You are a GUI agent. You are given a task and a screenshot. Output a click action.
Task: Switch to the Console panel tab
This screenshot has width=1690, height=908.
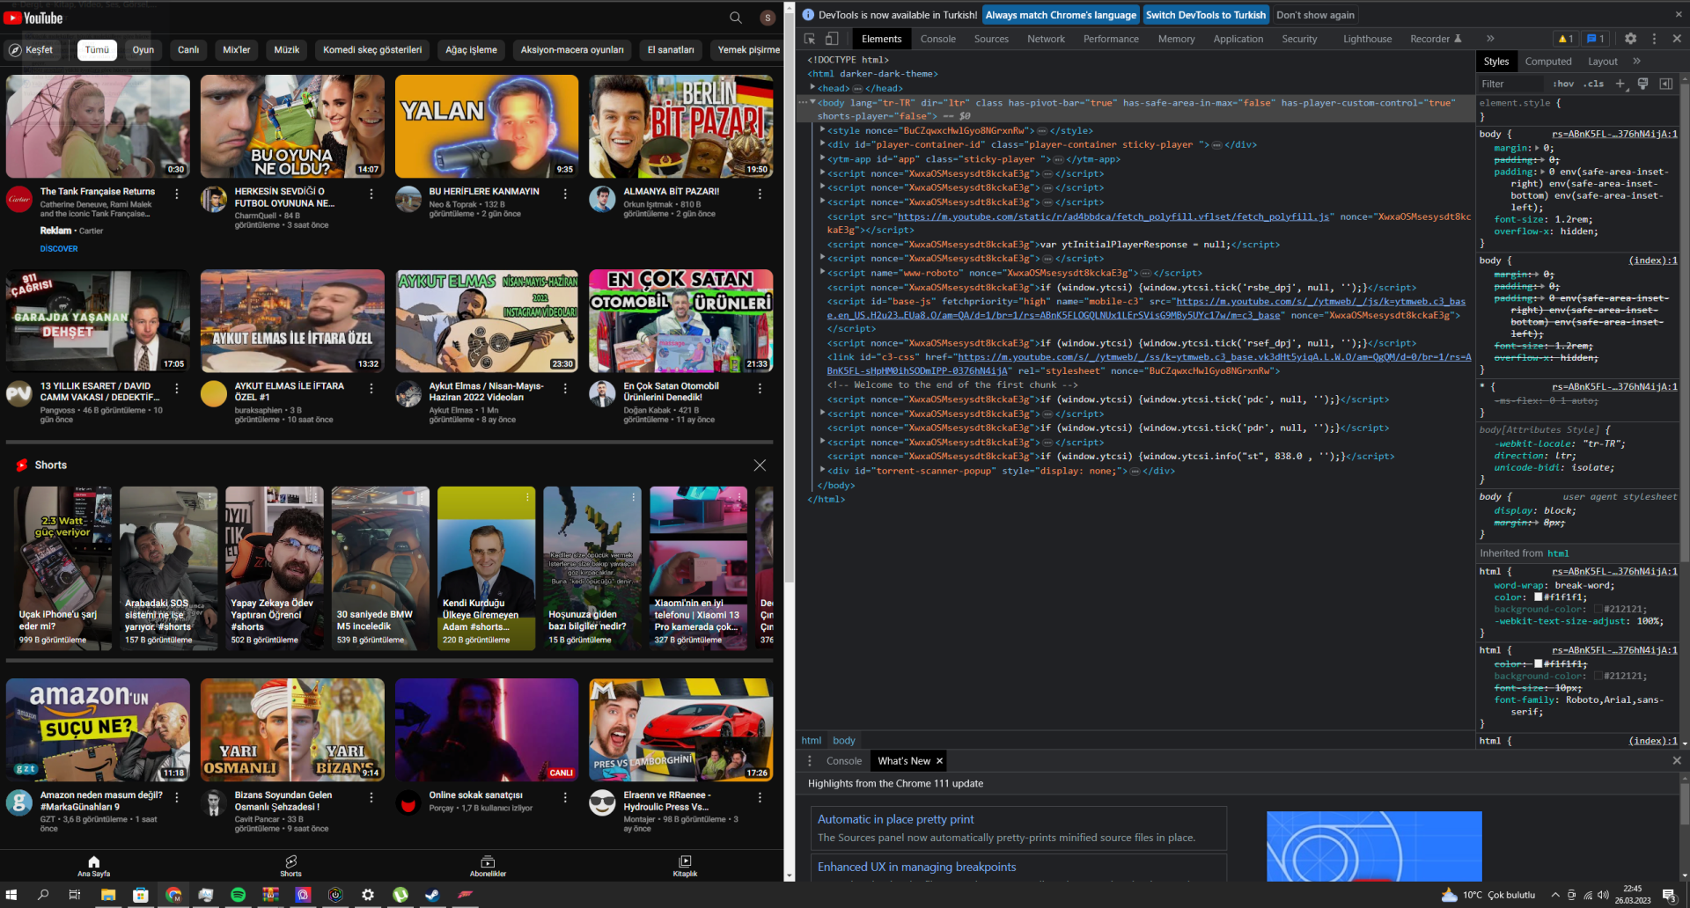coord(937,39)
